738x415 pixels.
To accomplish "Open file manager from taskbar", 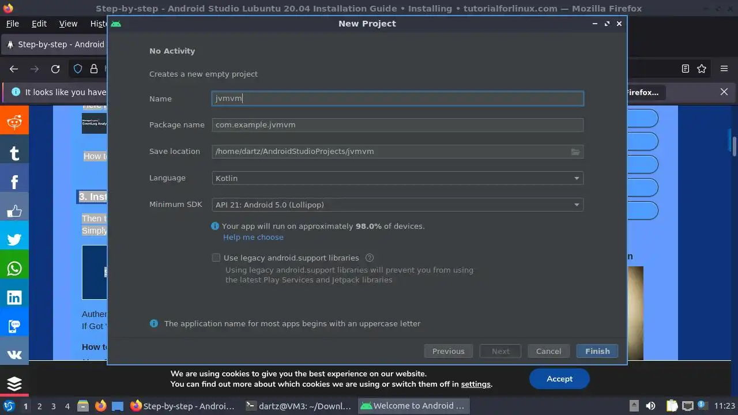I will [82, 406].
